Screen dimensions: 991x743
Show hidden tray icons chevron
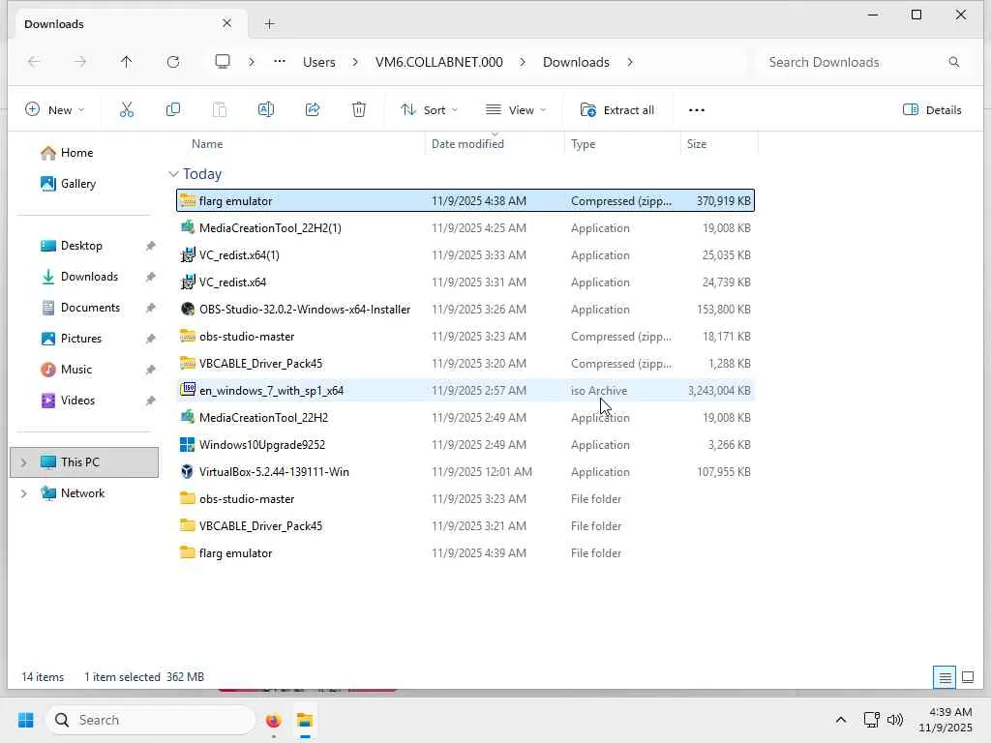[841, 720]
